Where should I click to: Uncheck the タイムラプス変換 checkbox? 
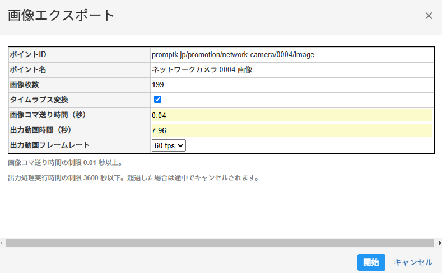coord(157,100)
